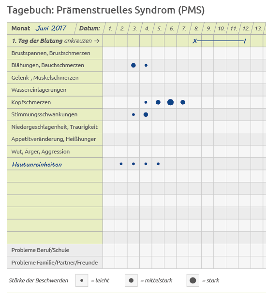Click the Blähungen light dot on day 4

(146, 65)
